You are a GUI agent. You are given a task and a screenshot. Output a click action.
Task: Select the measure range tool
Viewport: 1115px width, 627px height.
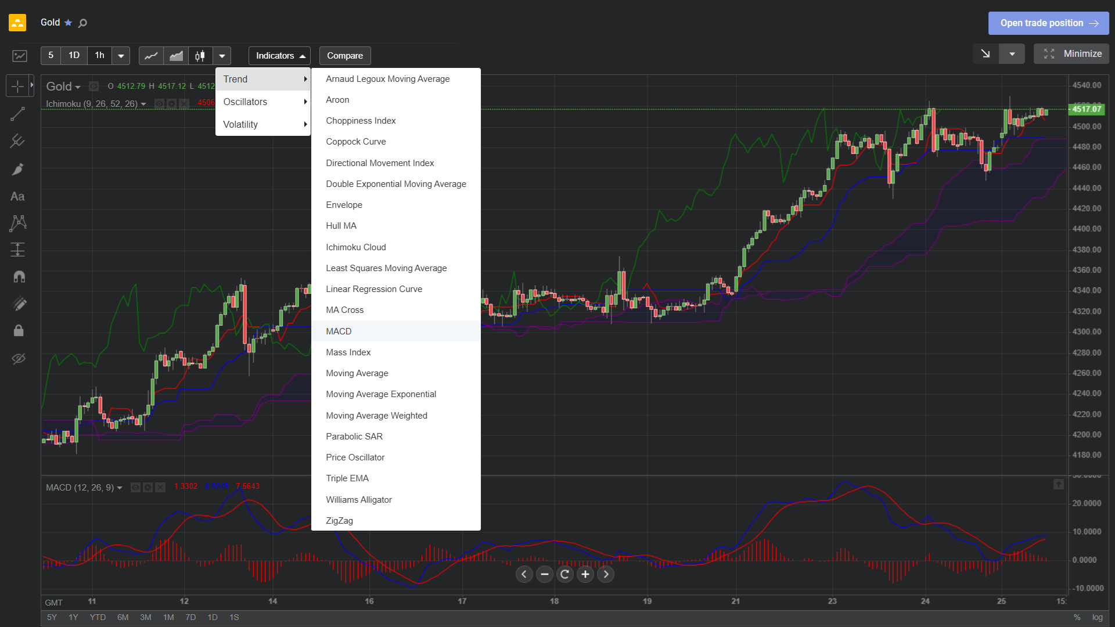click(x=18, y=250)
